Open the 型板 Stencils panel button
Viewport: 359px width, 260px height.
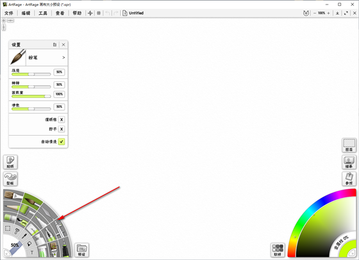point(10,179)
